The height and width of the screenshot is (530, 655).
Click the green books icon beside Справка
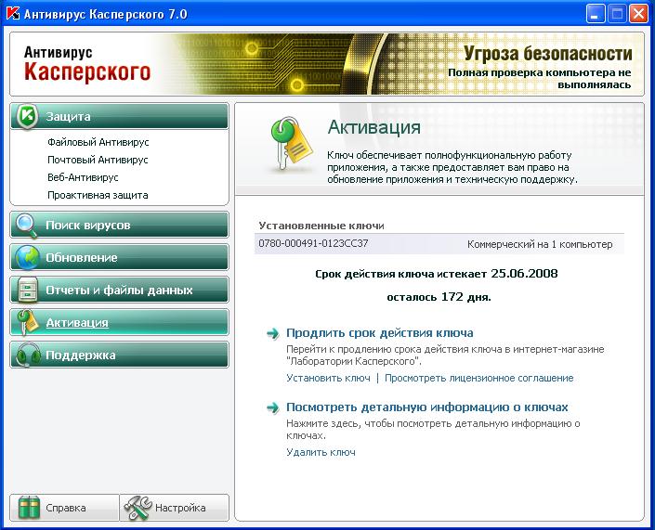[29, 508]
